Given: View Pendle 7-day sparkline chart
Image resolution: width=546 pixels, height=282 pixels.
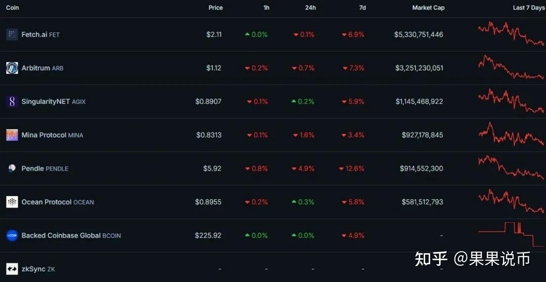Looking at the screenshot, I should (511, 167).
